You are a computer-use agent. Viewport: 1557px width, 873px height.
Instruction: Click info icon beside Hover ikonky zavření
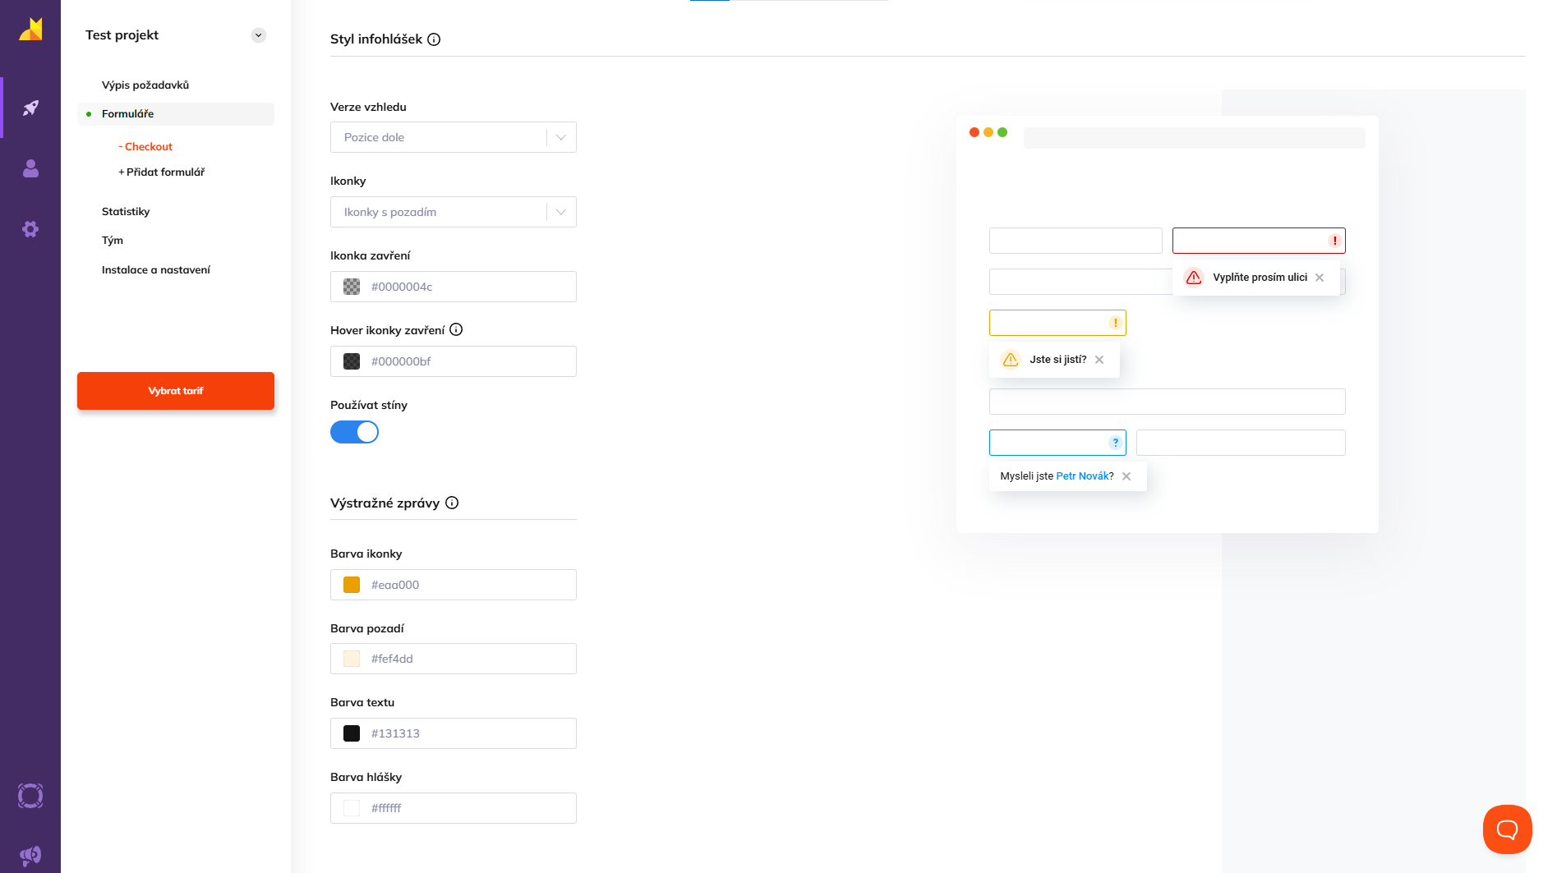tap(456, 330)
